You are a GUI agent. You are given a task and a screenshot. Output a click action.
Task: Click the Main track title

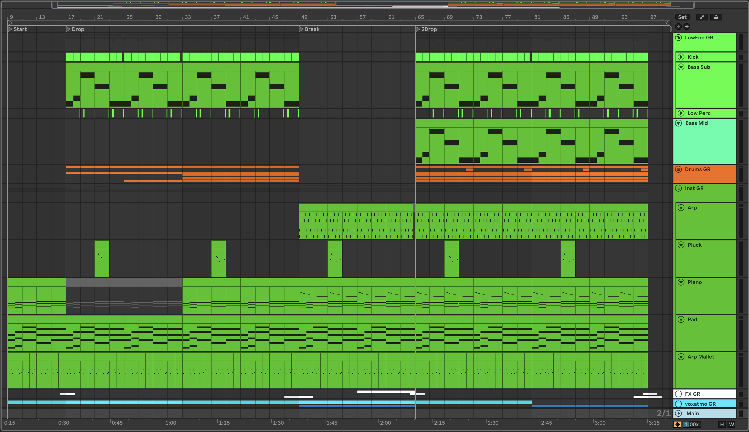[693, 413]
